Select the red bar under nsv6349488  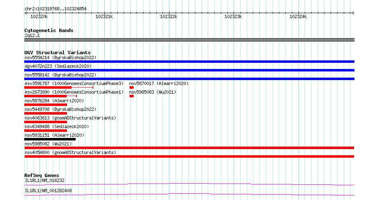(x=46, y=131)
